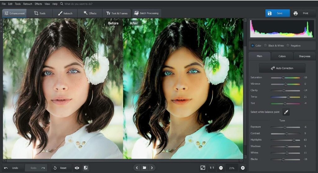Set zoom to 1:1

212,168
